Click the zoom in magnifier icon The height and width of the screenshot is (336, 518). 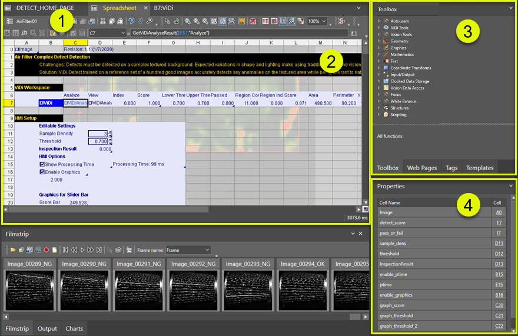pos(187,21)
